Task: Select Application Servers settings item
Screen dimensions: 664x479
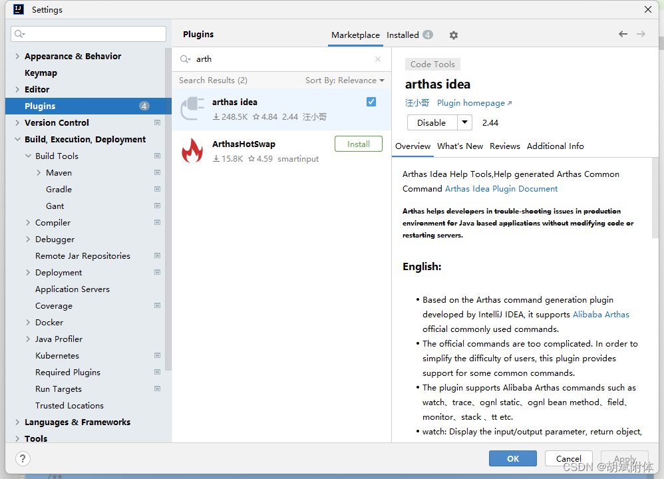Action: (73, 289)
